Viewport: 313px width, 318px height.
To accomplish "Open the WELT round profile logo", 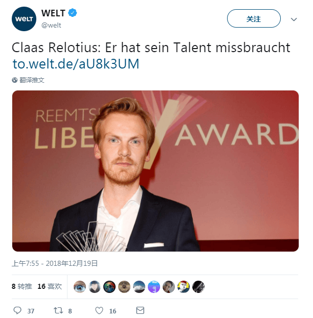I will pyautogui.click(x=24, y=19).
